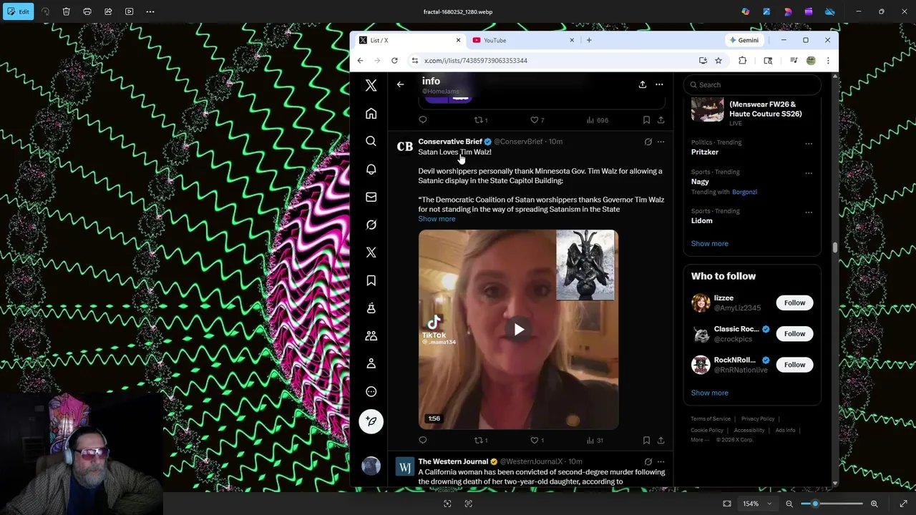Open Communities people icon in X sidebar
Image resolution: width=916 pixels, height=515 pixels.
(x=371, y=335)
